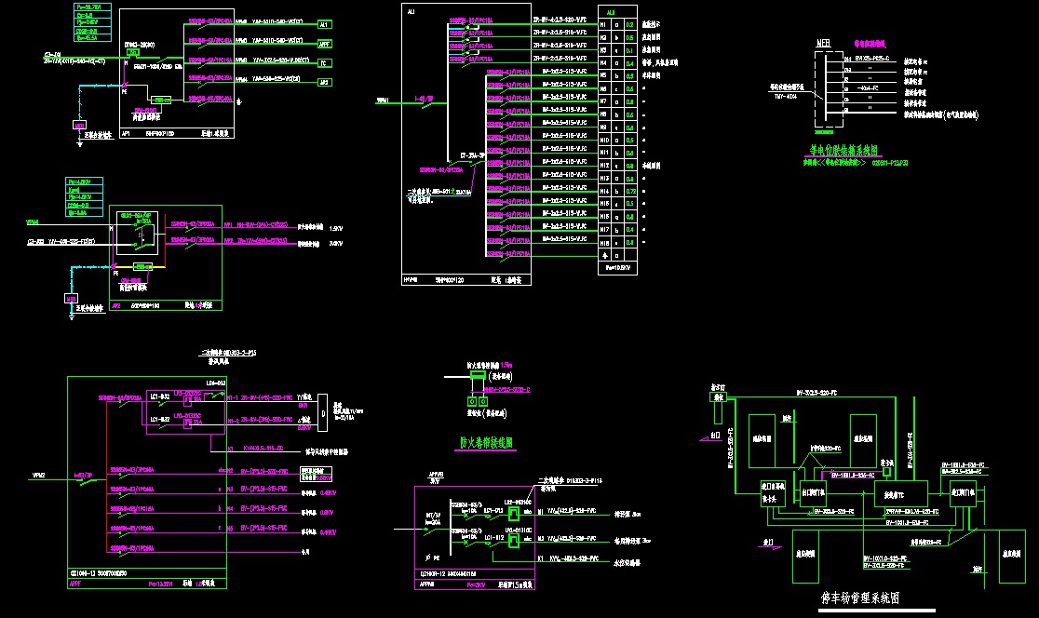Select the yellow-wired surge protector box in AP1
Image resolution: width=1039 pixels, height=618 pixels.
click(162, 99)
